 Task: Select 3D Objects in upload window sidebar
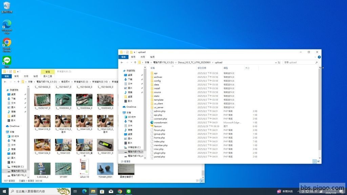[x=132, y=117]
